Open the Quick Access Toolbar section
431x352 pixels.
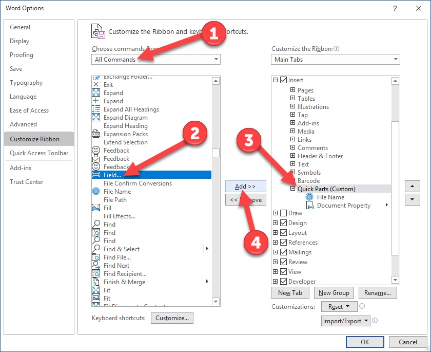coord(39,153)
